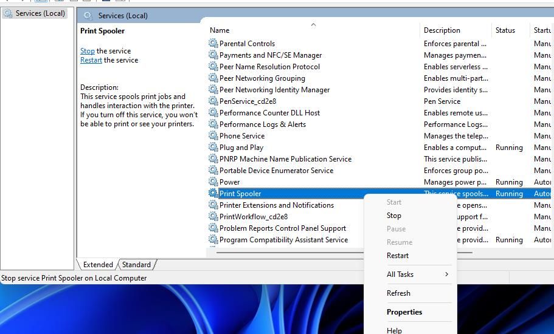Select Refresh in the context menu

(398, 293)
